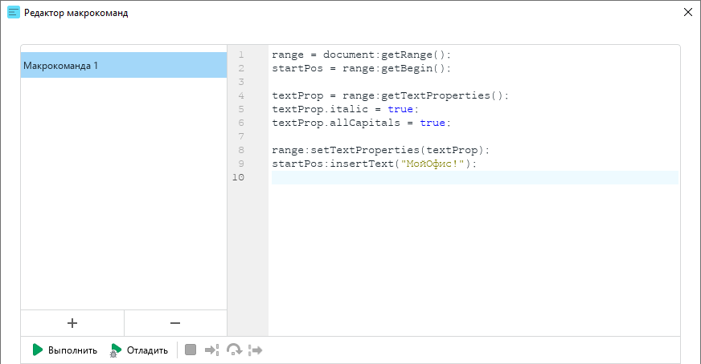Screen dimensions: 701x364
Task: Run the macro with Выполнить button
Action: coord(65,350)
